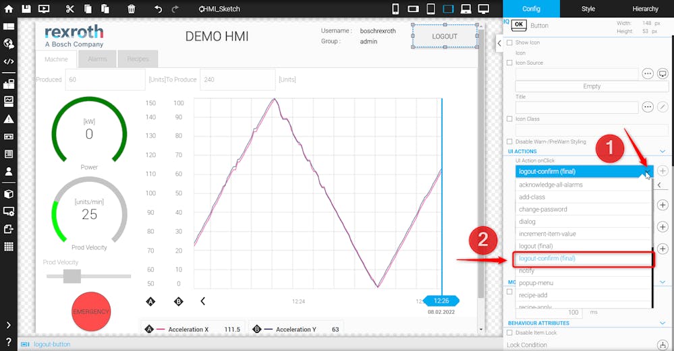
Task: Open the package cube sidebar icon
Action: pos(9,194)
